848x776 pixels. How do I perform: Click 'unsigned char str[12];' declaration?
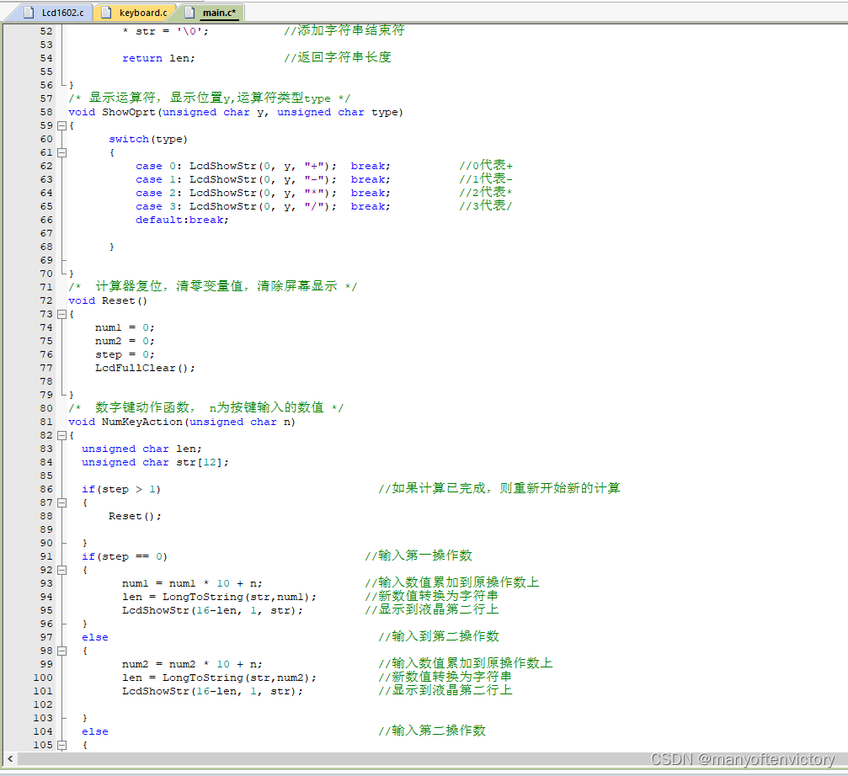[x=155, y=462]
